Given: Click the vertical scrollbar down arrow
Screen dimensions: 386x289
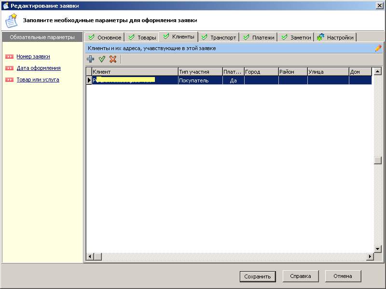Looking at the screenshot, I should click(x=377, y=249).
